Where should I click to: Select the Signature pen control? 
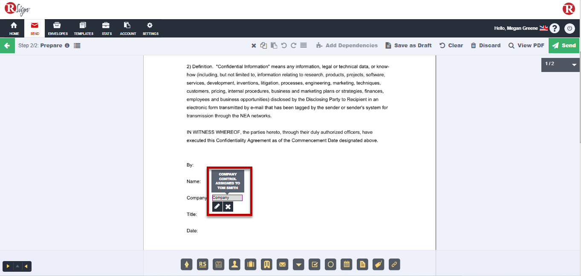(x=187, y=264)
